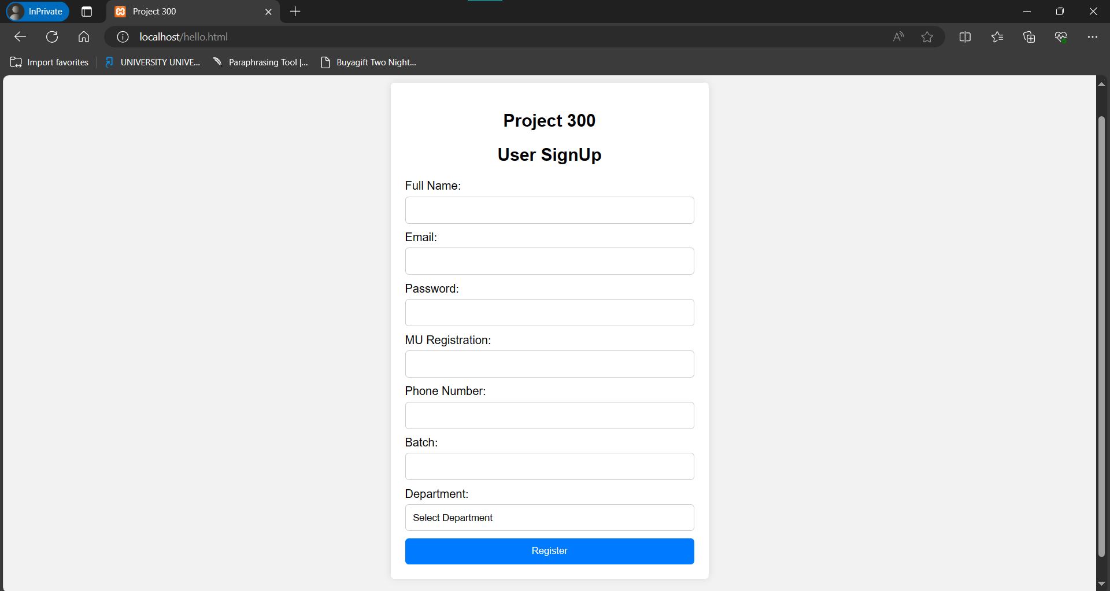Click the blue Register button

pos(549,551)
